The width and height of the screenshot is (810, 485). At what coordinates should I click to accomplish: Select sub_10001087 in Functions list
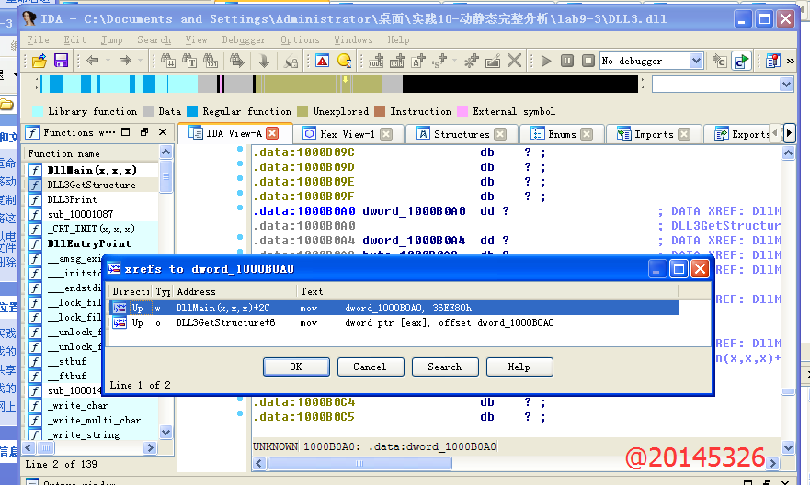click(80, 214)
